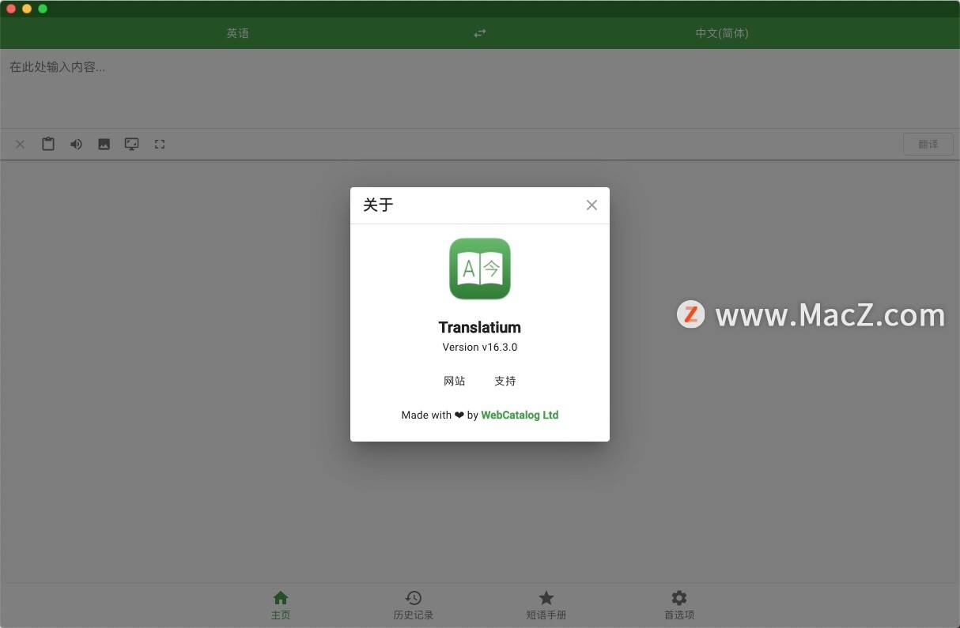Translate from an image file

pyautogui.click(x=104, y=145)
